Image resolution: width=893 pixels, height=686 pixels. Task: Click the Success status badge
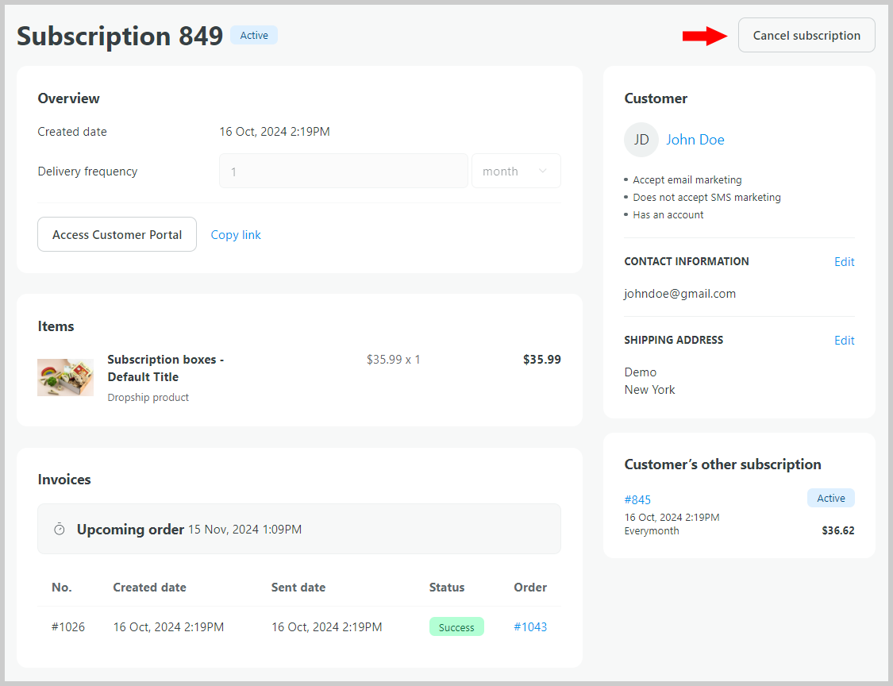point(456,627)
